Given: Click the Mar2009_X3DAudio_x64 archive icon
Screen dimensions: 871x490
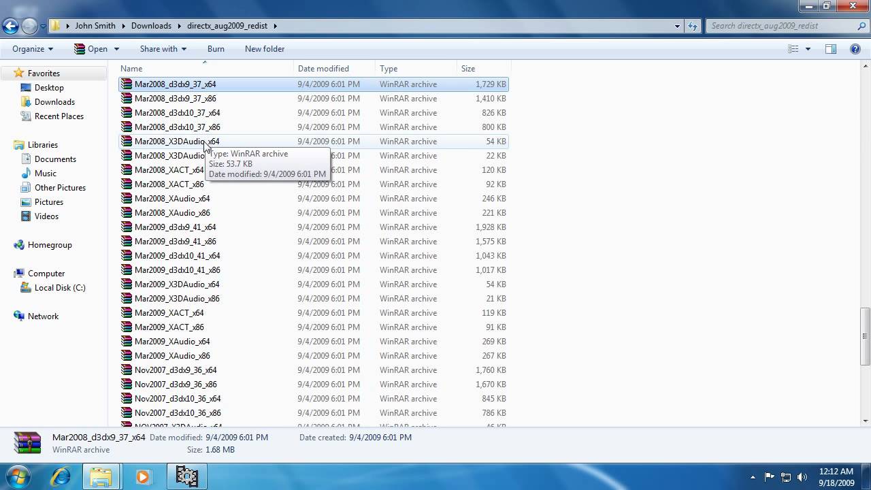Looking at the screenshot, I should point(127,284).
